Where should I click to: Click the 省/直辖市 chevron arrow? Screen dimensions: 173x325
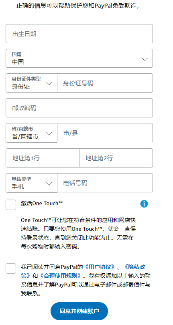tap(49, 133)
